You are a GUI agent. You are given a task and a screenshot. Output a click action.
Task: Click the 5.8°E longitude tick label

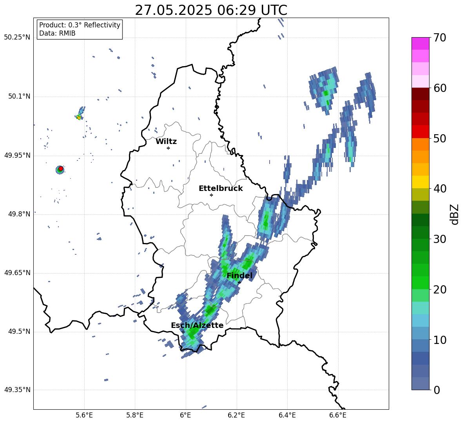135,415
